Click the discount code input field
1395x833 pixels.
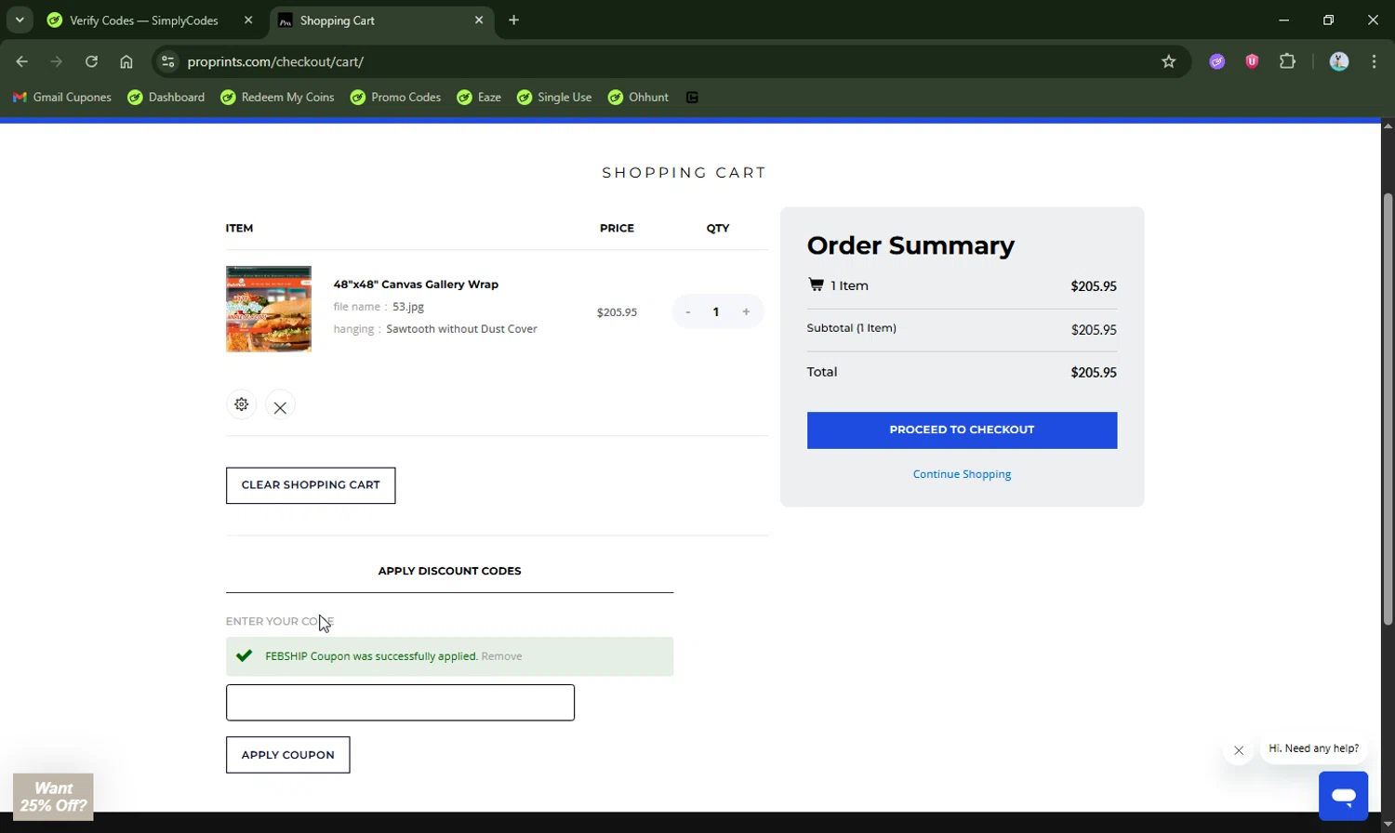tap(400, 702)
